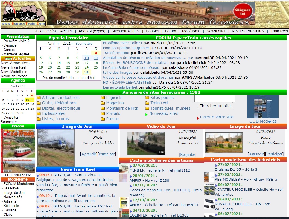Select highlighted day 11 in sidebar calendar
The height and width of the screenshot is (219, 289).
tap(32, 100)
